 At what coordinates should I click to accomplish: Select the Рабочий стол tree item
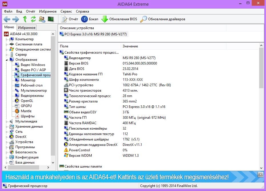pos(32,85)
